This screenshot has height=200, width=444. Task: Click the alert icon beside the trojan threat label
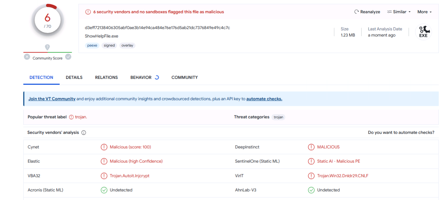[x=71, y=117]
